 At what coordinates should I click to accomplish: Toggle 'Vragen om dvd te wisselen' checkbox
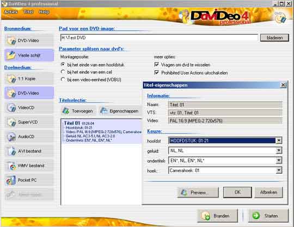point(156,65)
